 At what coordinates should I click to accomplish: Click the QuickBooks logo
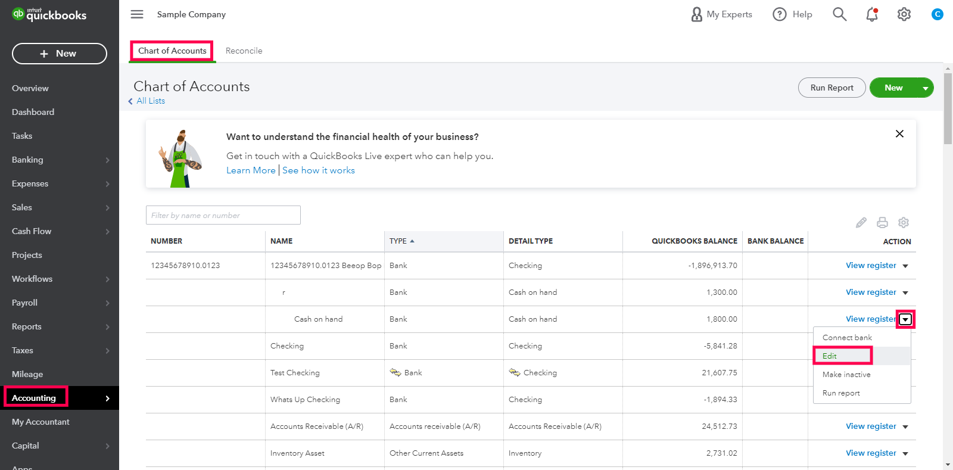point(49,14)
